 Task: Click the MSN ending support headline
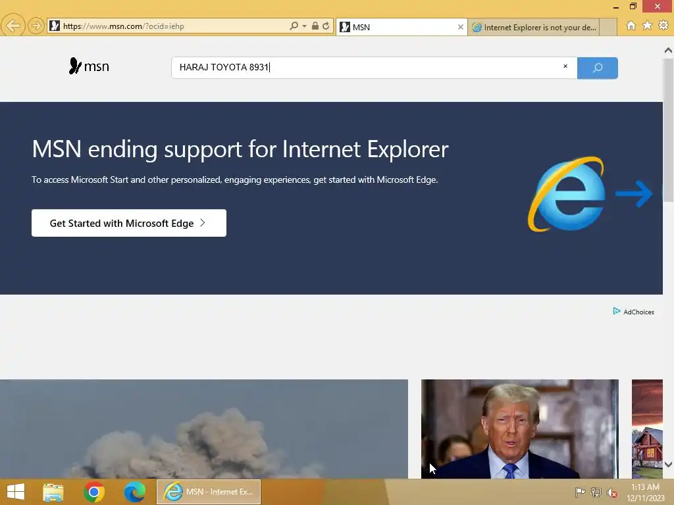coord(240,149)
